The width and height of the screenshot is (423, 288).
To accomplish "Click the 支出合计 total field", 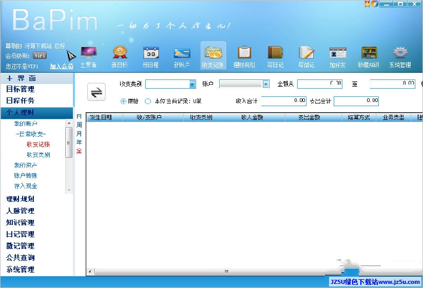I will click(356, 101).
